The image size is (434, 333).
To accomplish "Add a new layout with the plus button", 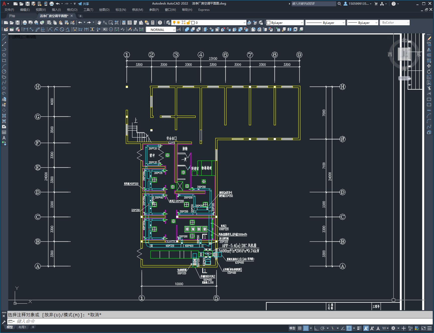I will (33, 327).
